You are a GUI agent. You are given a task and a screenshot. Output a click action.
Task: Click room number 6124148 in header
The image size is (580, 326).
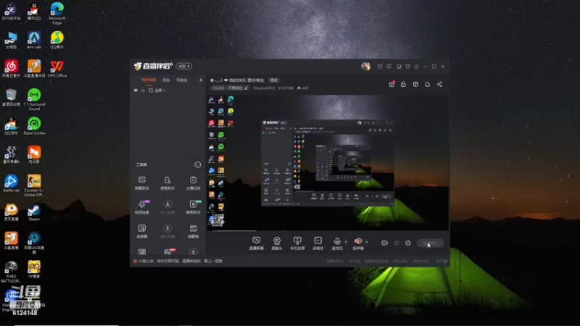pyautogui.click(x=286, y=88)
